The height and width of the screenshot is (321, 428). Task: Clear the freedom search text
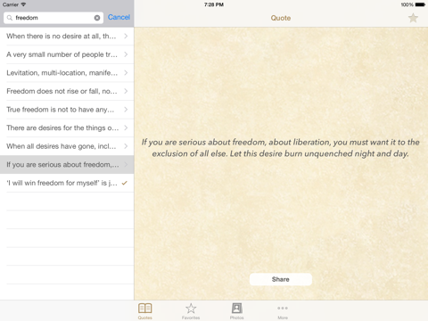coord(97,18)
